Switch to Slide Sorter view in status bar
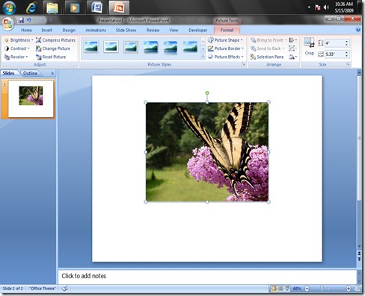The image size is (365, 296). coord(280,289)
